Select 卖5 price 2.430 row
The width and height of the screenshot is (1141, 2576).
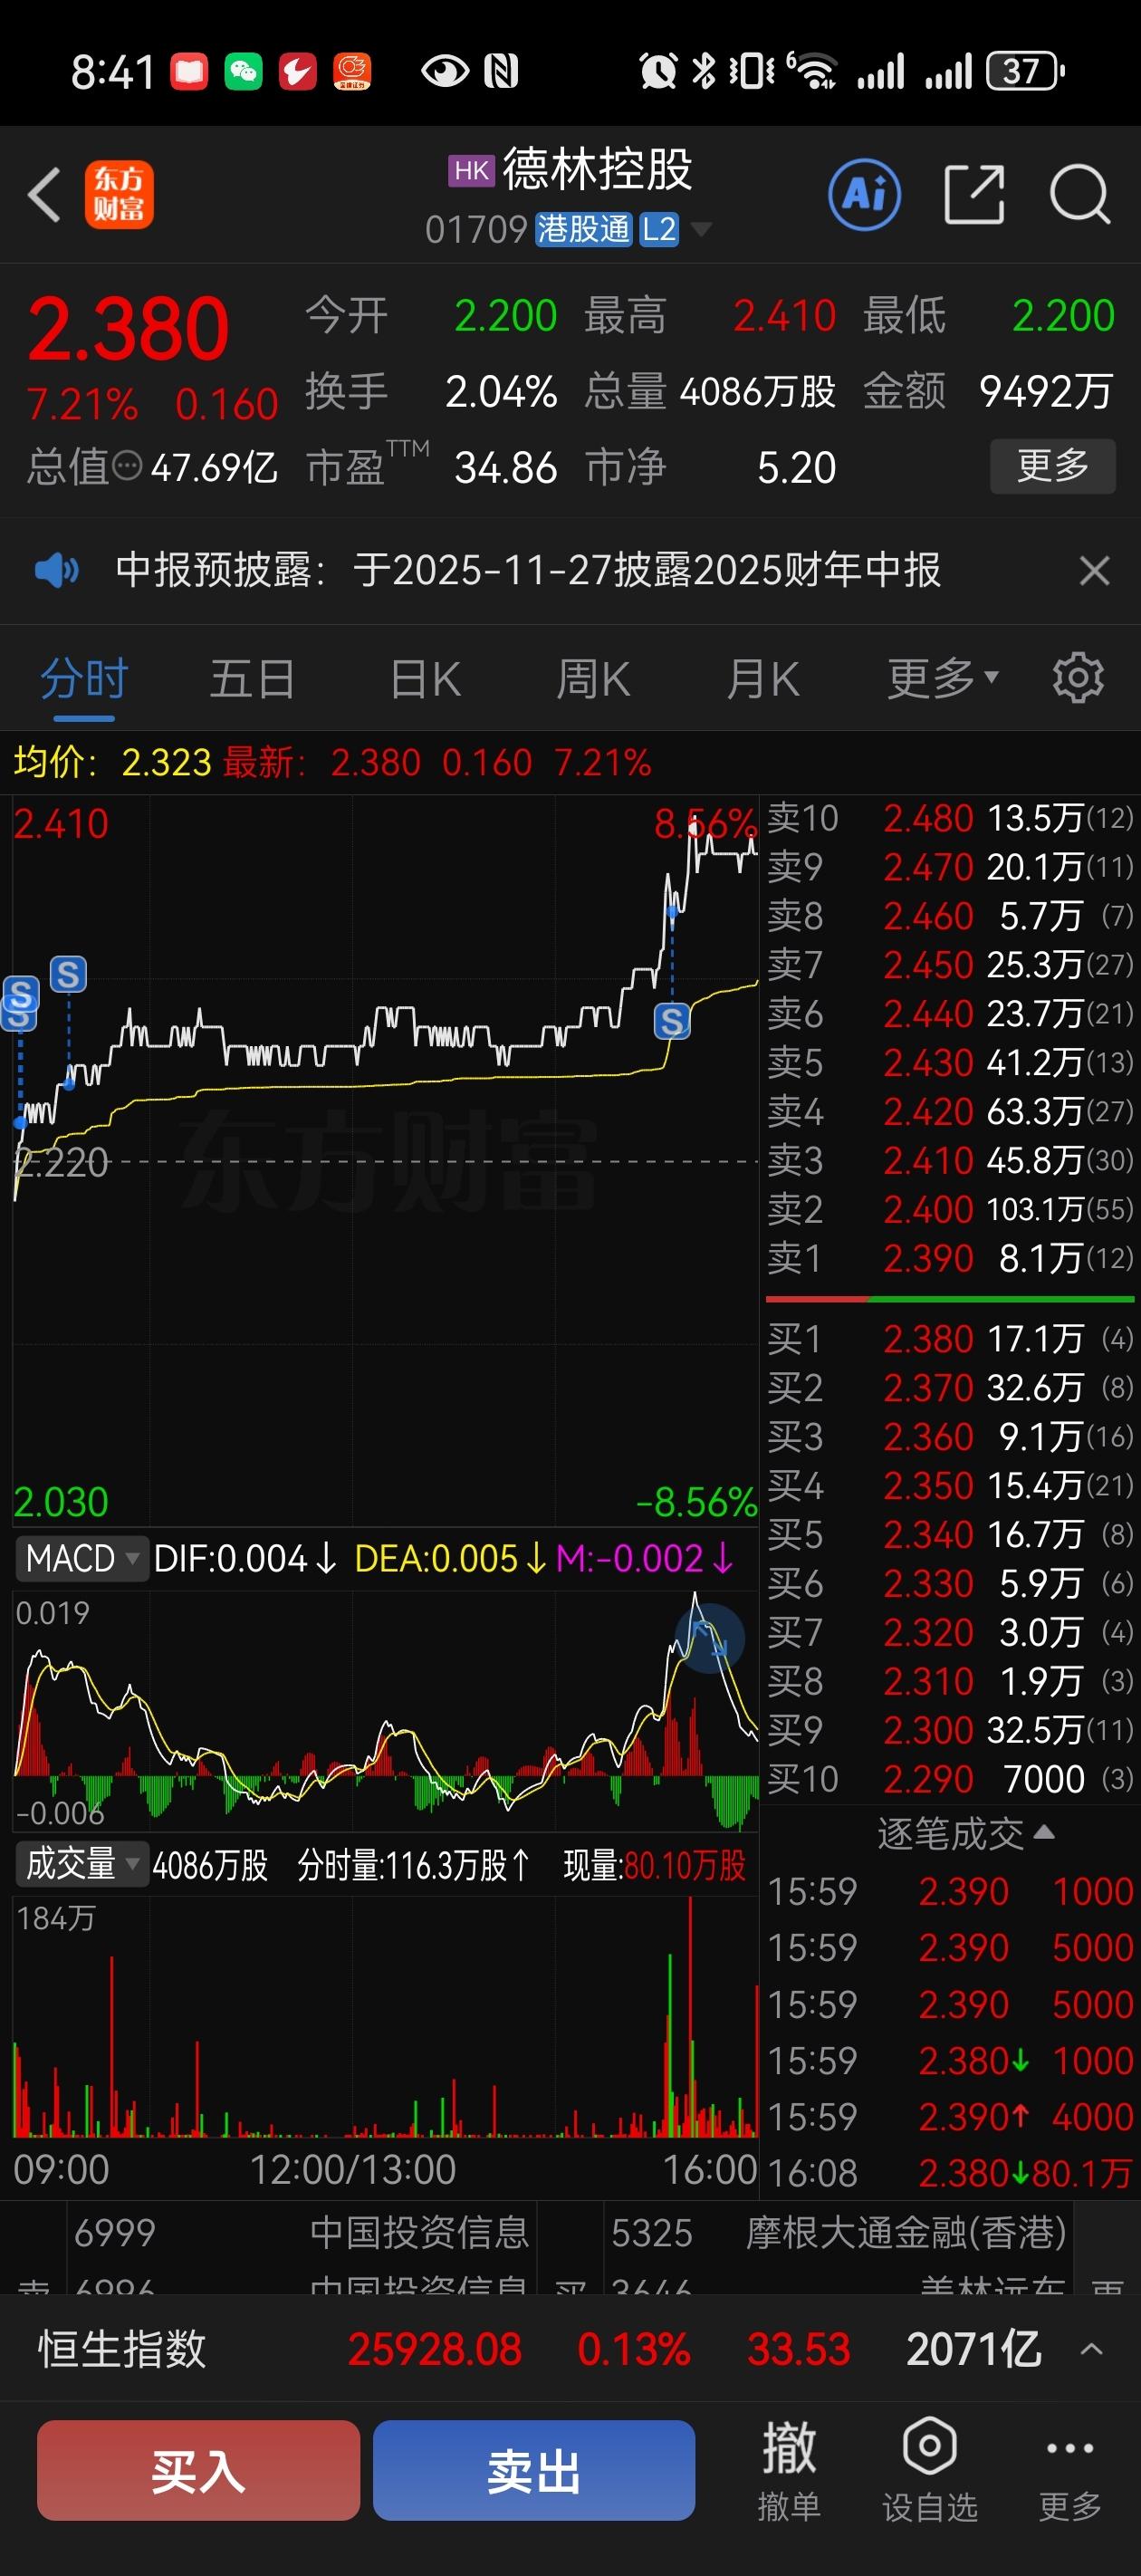pyautogui.click(x=950, y=1062)
